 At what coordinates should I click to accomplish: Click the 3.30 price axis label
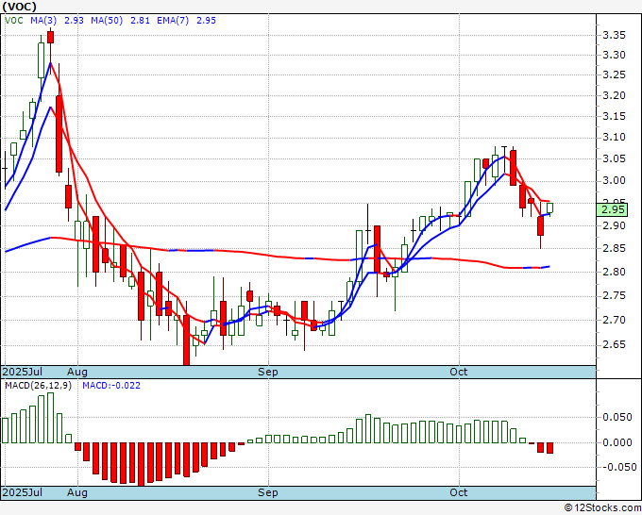(x=615, y=55)
